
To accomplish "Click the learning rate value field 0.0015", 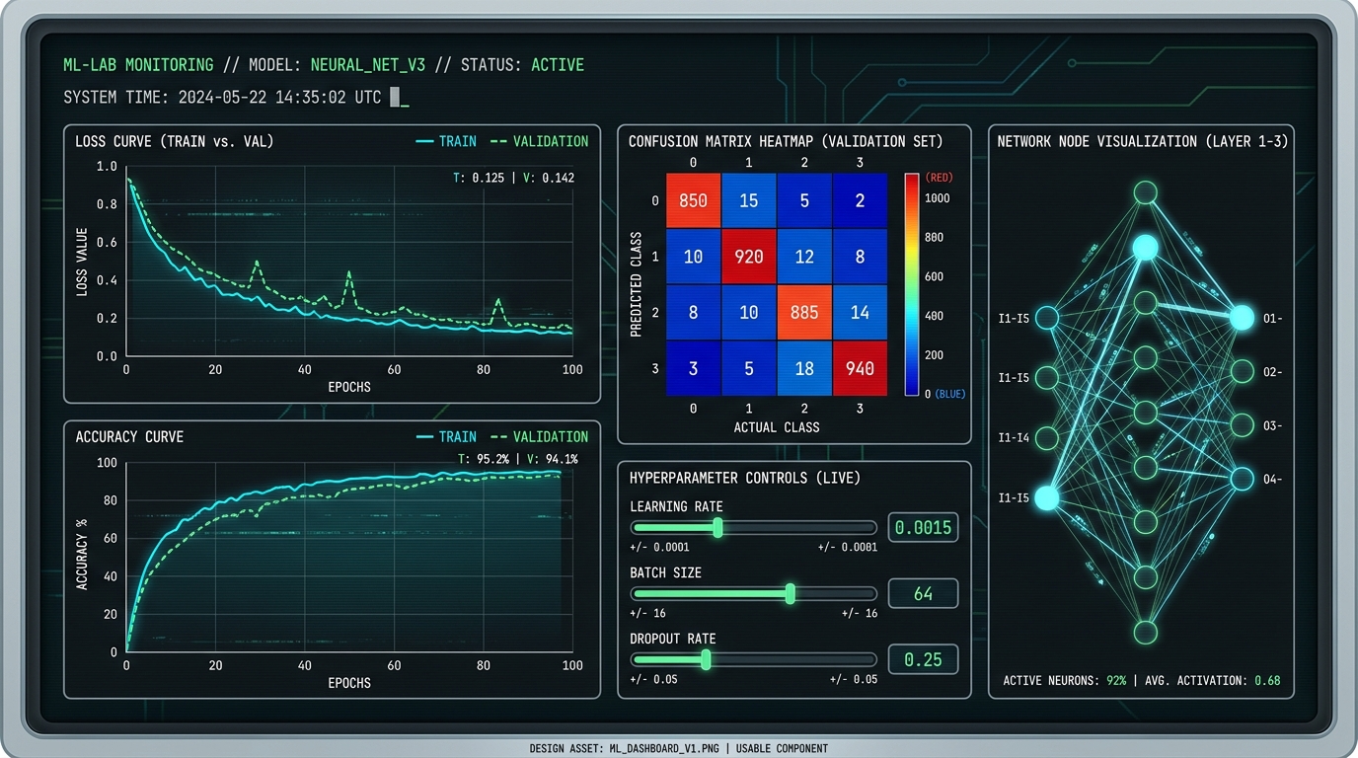I will tap(923, 527).
